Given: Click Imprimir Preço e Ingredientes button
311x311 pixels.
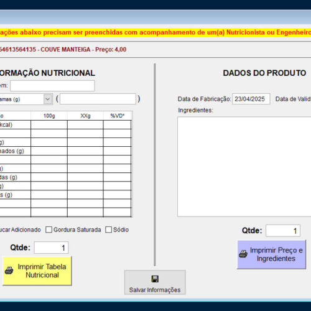Looking at the screenshot, I should [x=271, y=254].
